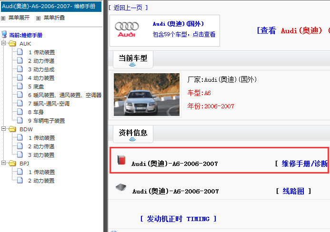
Task: Click text 厂家:Audi(奥迪)(国外)
Action: point(222,80)
